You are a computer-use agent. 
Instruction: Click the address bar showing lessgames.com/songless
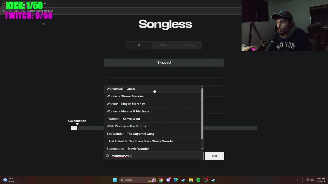pyautogui.click(x=40, y=11)
